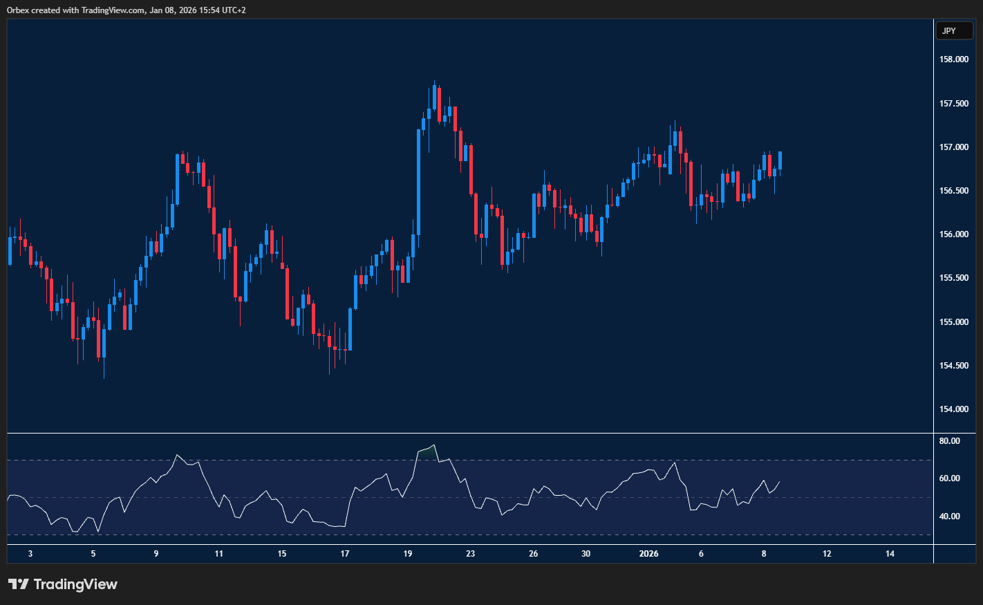Screen dimensions: 983x605
Task: Click the 158.000 price scale label
Action: pos(956,59)
